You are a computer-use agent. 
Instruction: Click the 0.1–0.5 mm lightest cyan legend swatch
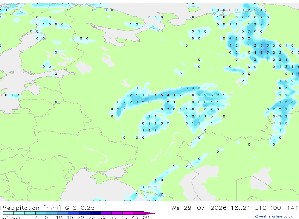click(x=8, y=213)
